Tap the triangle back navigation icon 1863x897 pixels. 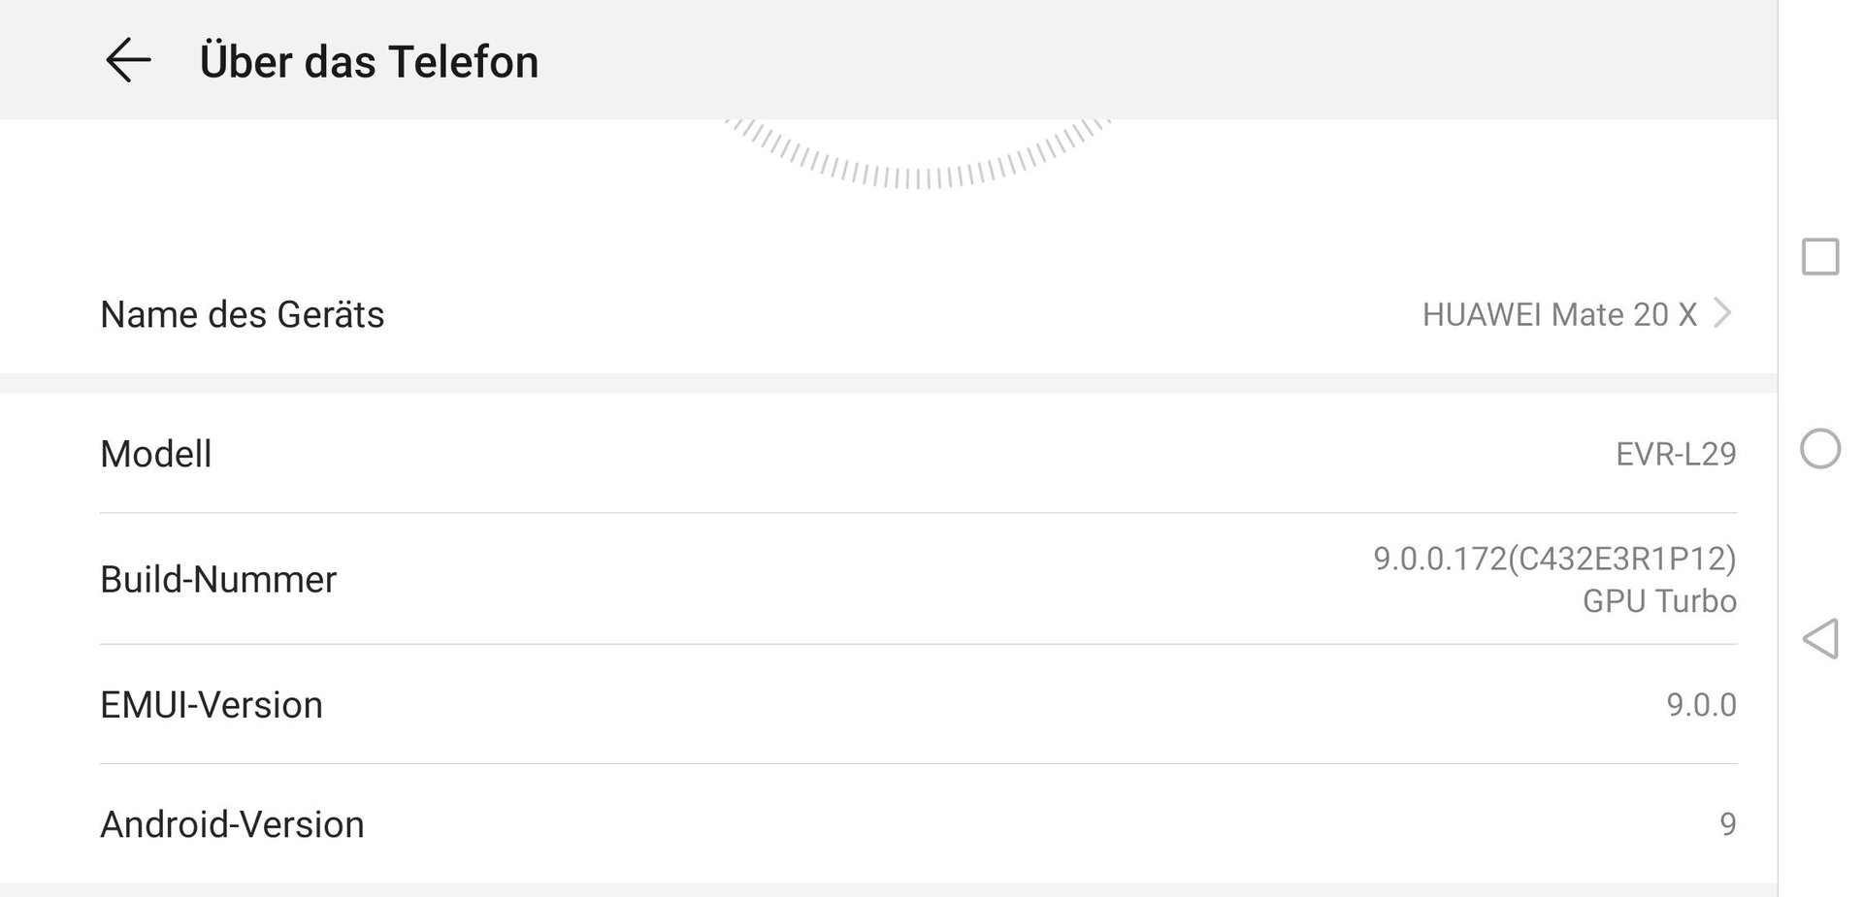tap(1820, 639)
